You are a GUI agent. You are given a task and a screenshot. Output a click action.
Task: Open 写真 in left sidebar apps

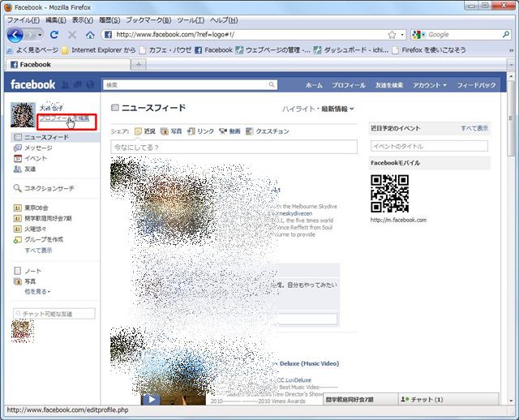tap(25, 281)
